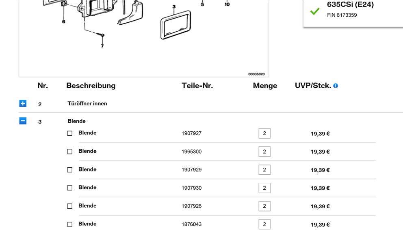
Task: Tick checkbox for Blende part 1907927
Action: pyautogui.click(x=70, y=133)
